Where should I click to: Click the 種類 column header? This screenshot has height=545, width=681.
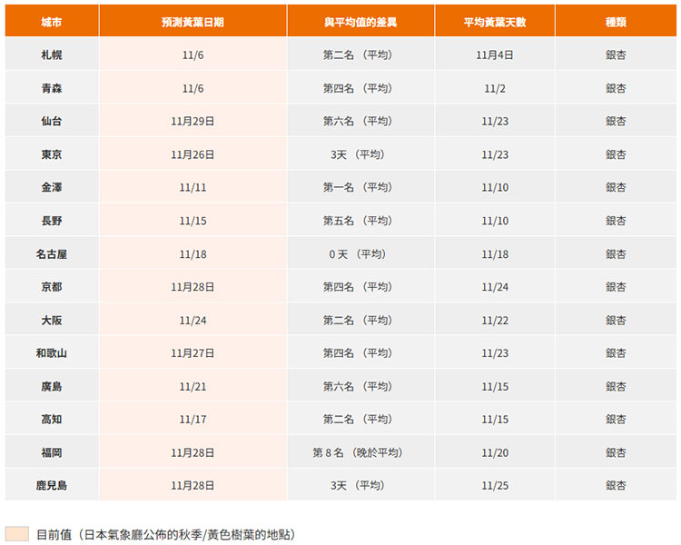click(x=616, y=21)
